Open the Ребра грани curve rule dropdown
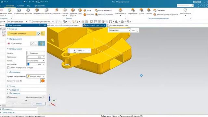208x117 pixels. (x=120, y=30)
